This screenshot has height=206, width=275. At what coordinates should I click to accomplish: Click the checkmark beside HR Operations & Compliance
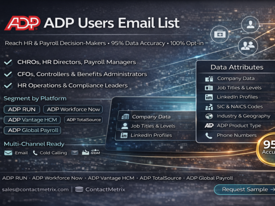(8, 85)
